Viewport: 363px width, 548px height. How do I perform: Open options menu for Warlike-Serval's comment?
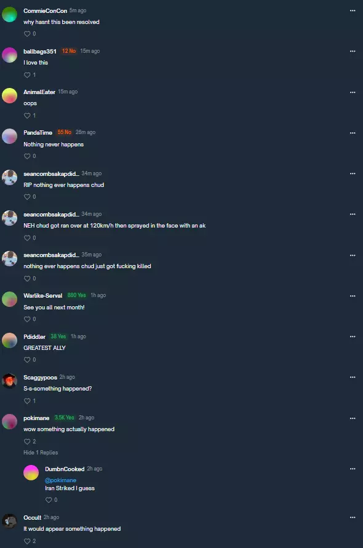pos(353,296)
